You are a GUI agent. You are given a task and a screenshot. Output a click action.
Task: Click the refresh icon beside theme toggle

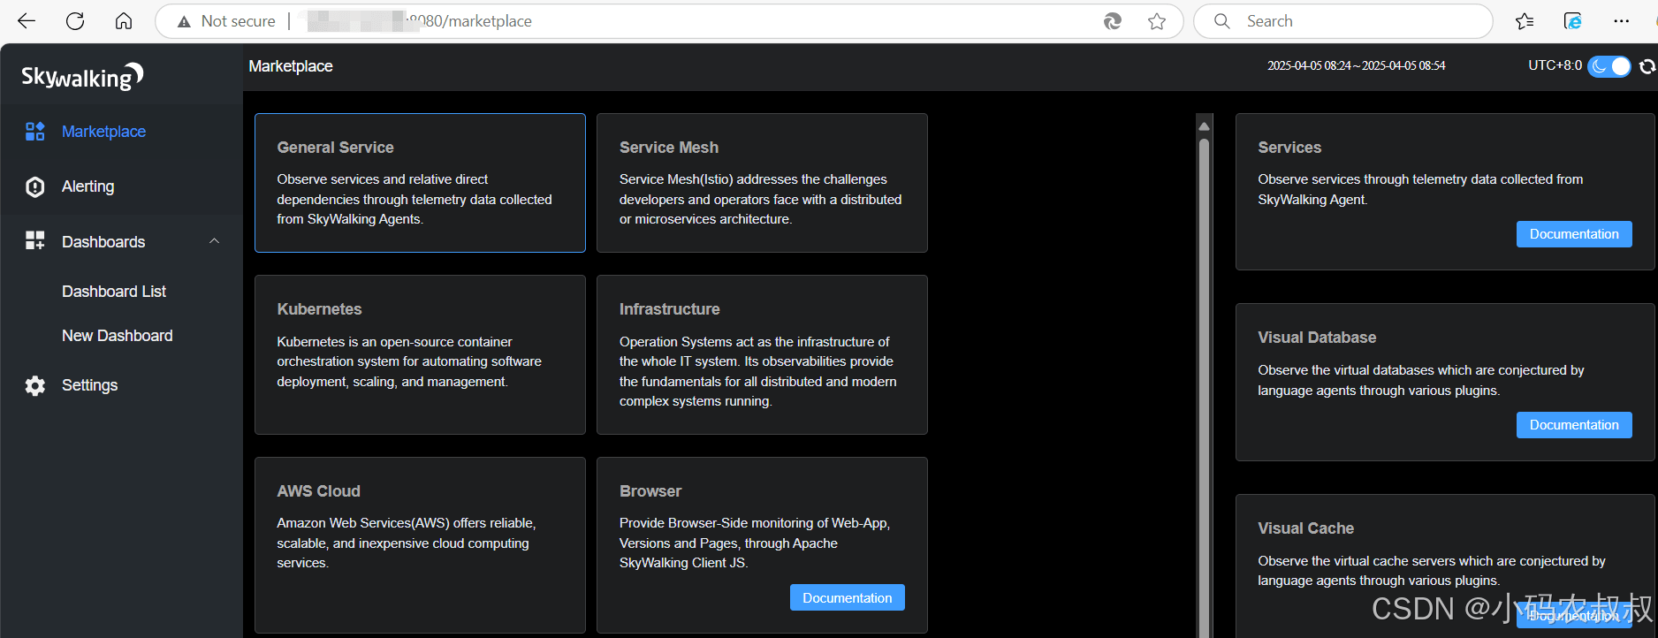pos(1647,66)
